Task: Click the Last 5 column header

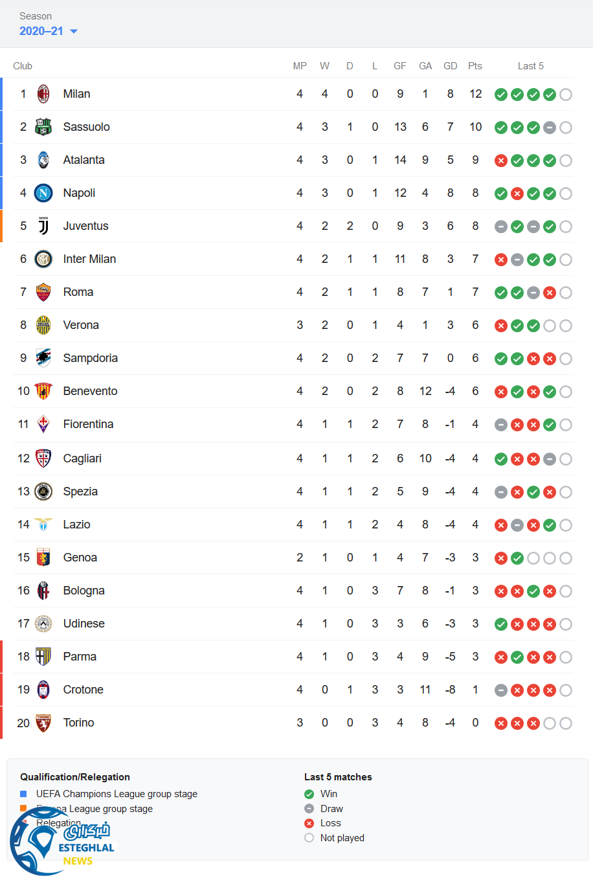Action: pyautogui.click(x=530, y=66)
